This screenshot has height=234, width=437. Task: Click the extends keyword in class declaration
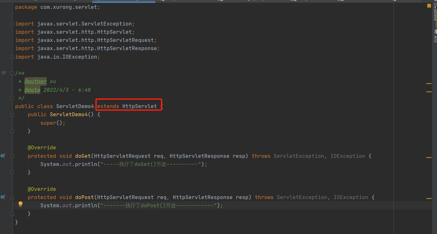108,106
